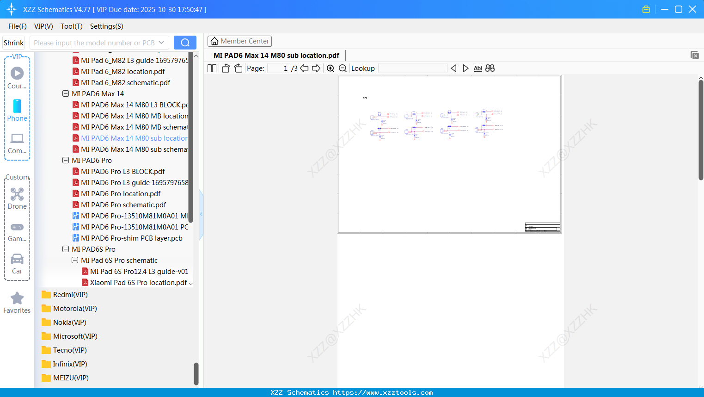Close the document tab panel icon
This screenshot has height=397, width=704.
(695, 55)
